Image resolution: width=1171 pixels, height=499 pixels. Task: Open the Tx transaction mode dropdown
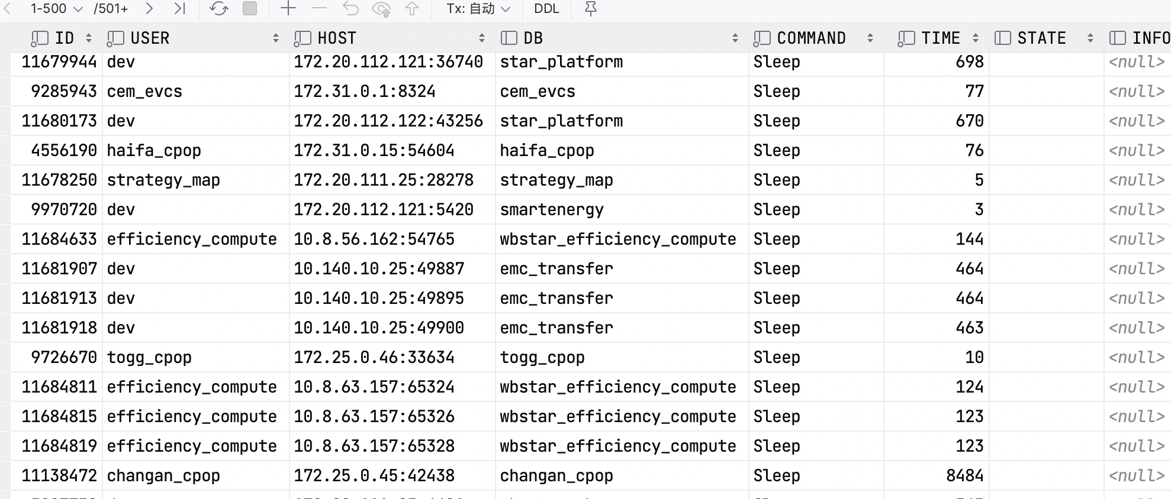point(478,9)
